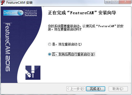Screen dimensions: 132x95
Task: Click the text 你的系统需要重新启动
Action: coord(64,26)
